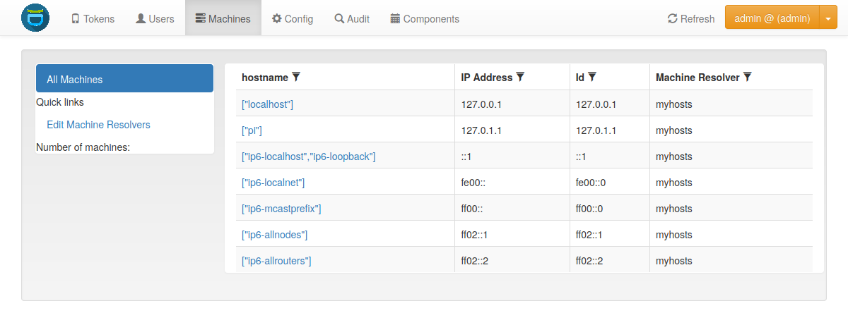
Task: Open the Tokens tab
Action: click(x=93, y=19)
